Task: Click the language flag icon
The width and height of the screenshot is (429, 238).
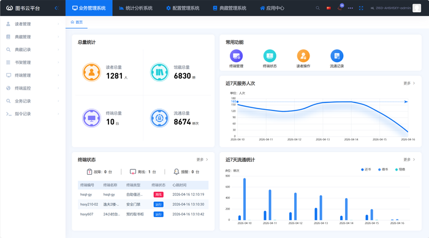Action: (328, 8)
